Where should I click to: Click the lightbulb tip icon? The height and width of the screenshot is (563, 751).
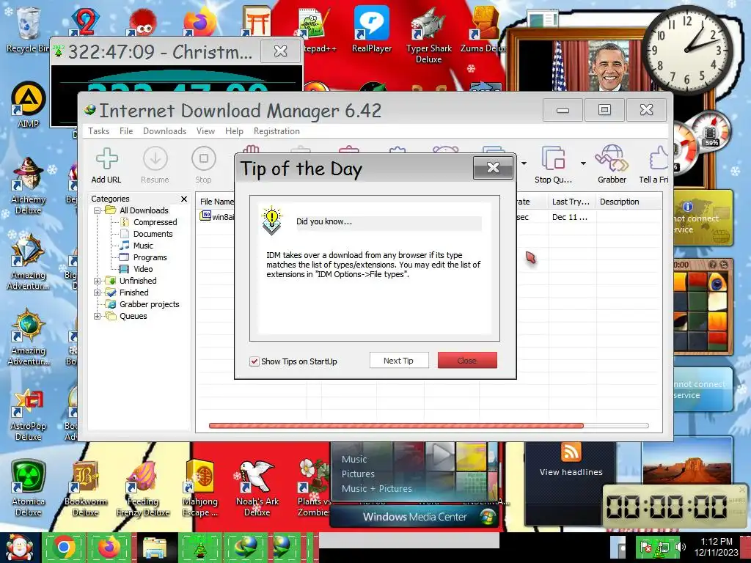pos(271,220)
